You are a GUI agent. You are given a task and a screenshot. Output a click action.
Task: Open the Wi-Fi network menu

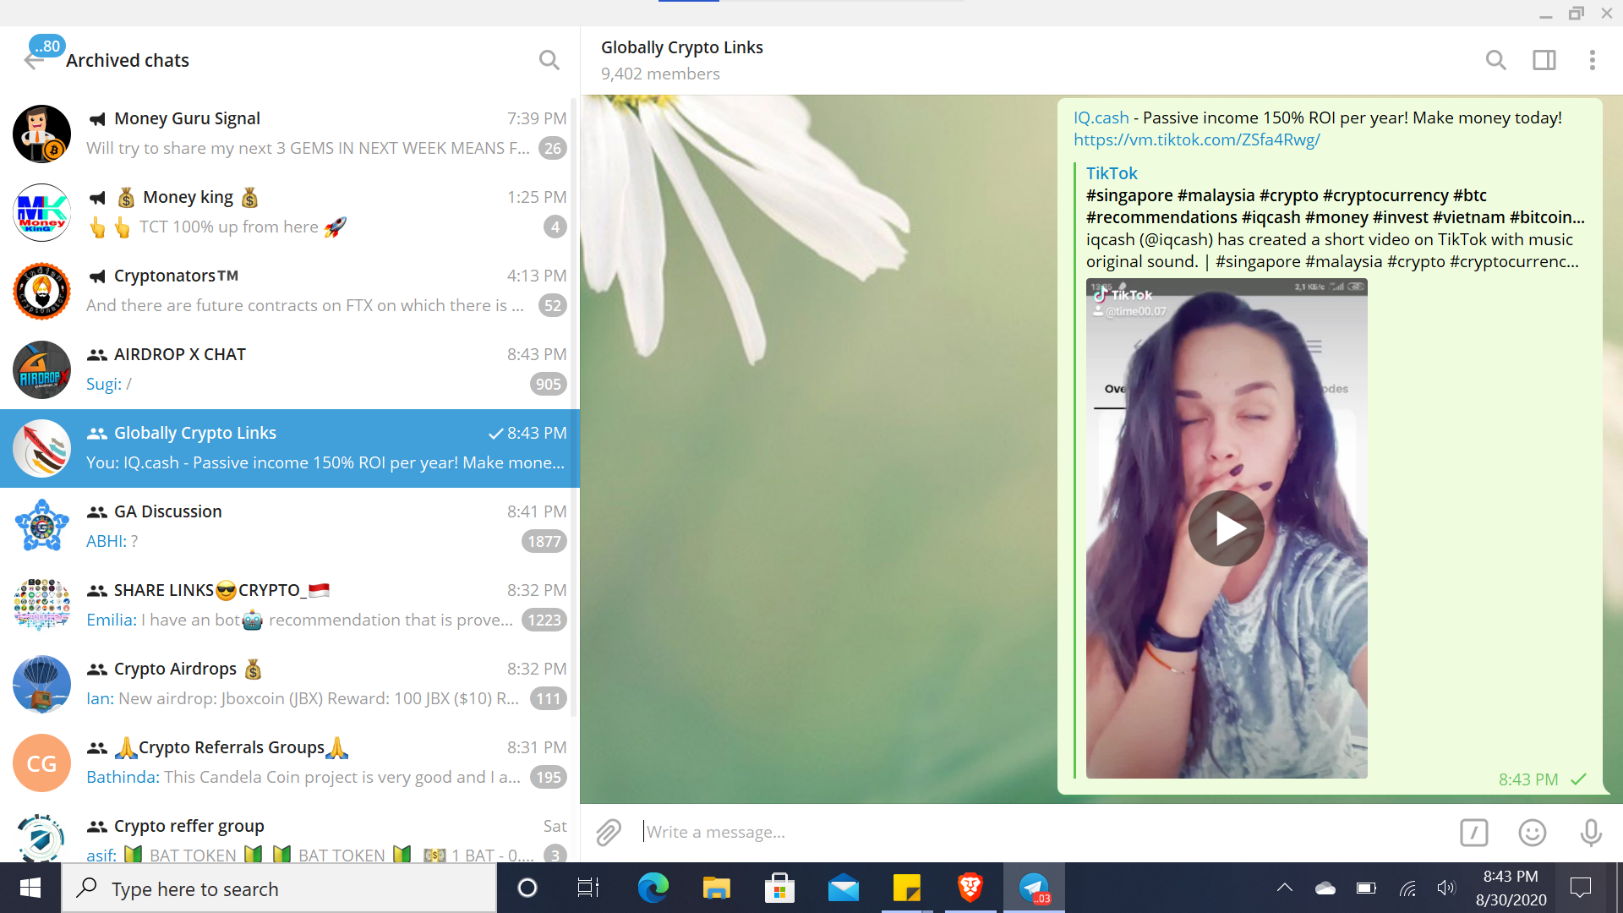(x=1407, y=888)
